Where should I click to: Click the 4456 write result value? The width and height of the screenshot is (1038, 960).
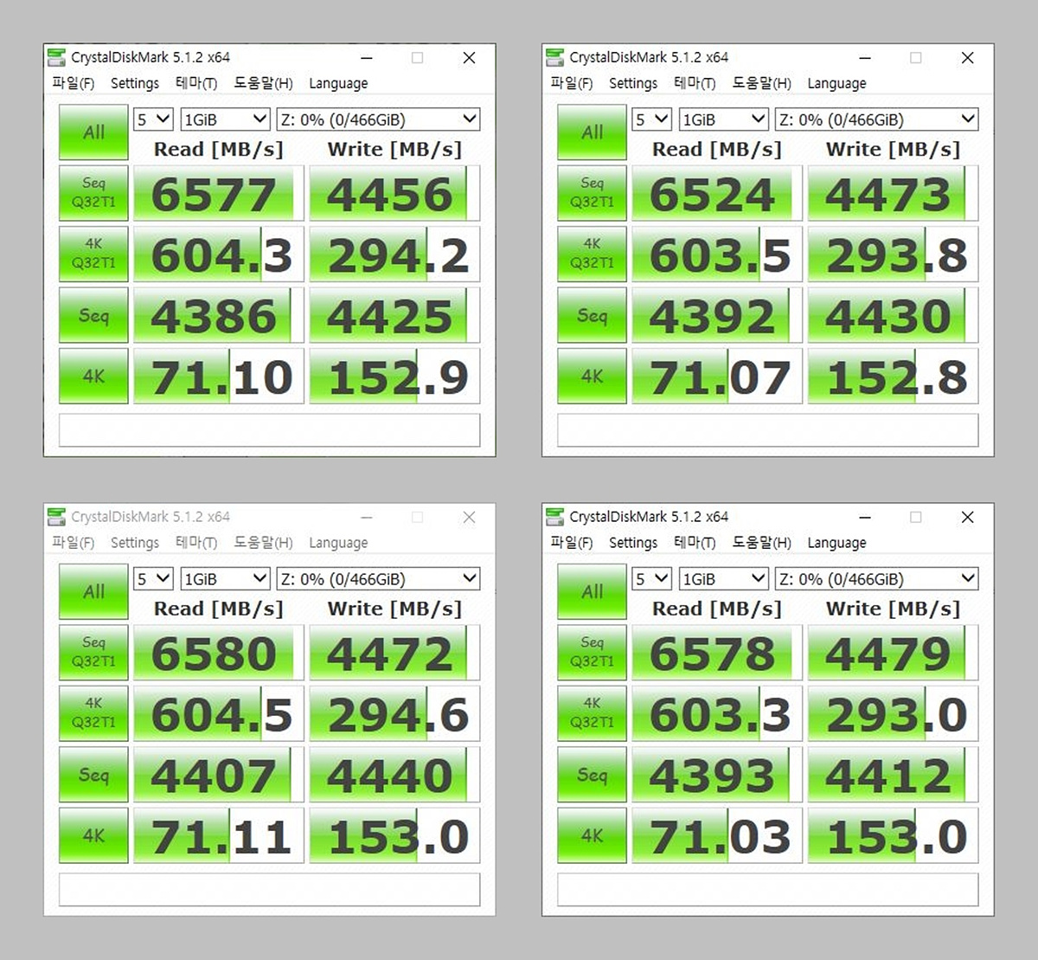(x=394, y=193)
